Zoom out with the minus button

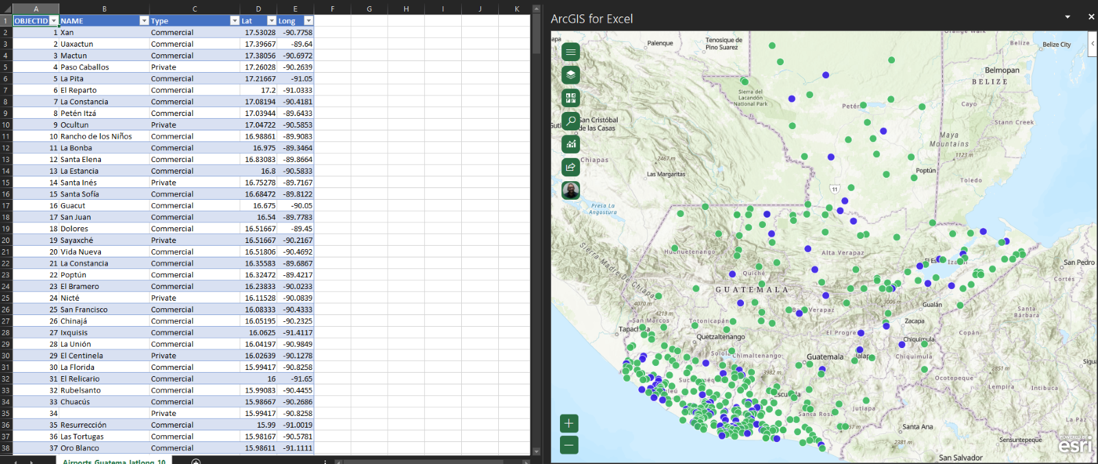tap(569, 445)
